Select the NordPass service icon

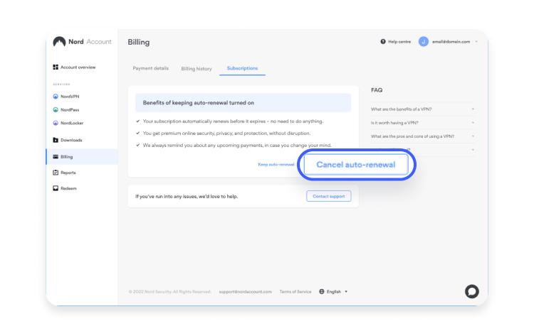(56, 109)
